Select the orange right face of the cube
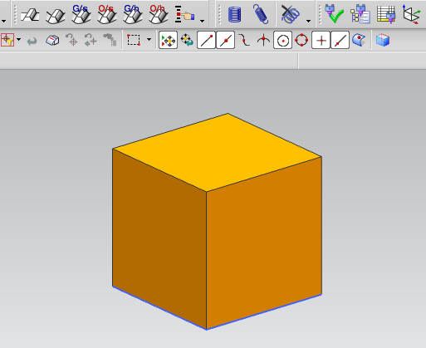The height and width of the screenshot is (348, 426). [264, 243]
